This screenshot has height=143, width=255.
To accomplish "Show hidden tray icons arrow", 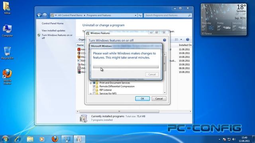I will point(220,139).
